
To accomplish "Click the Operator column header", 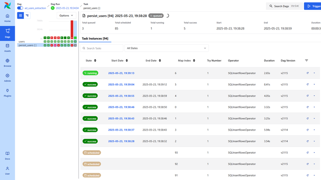I will (233, 61).
